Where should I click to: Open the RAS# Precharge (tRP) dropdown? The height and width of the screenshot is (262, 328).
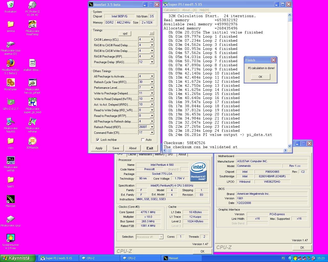(152, 56)
